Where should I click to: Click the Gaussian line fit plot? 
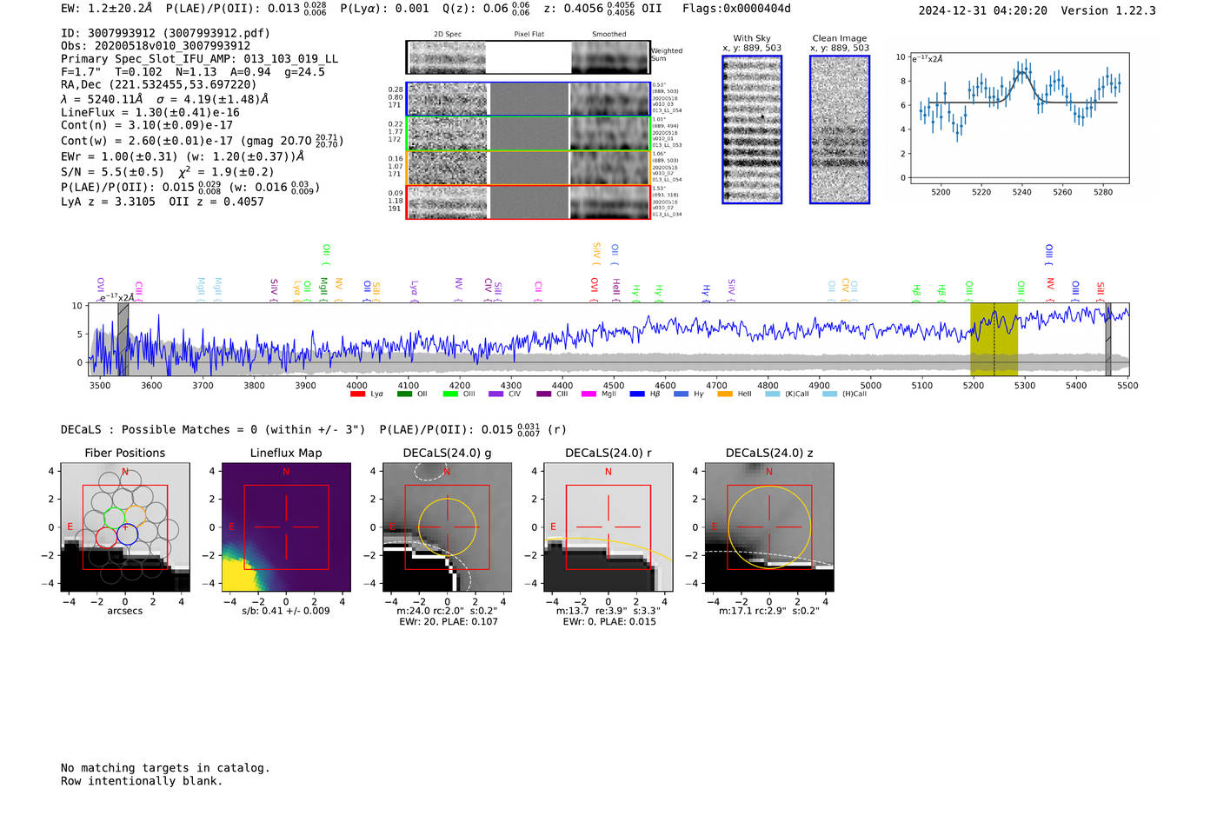point(1019,118)
